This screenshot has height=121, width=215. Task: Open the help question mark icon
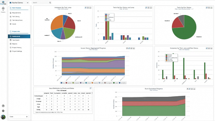pyautogui.click(x=3, y=106)
